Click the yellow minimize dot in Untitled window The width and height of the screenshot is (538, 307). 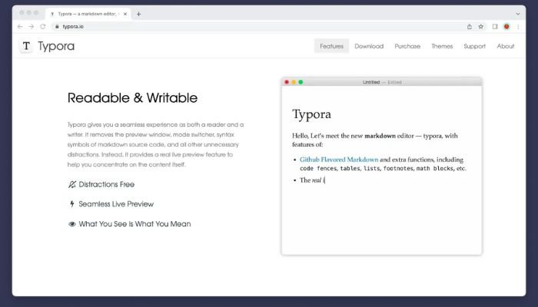tap(294, 82)
